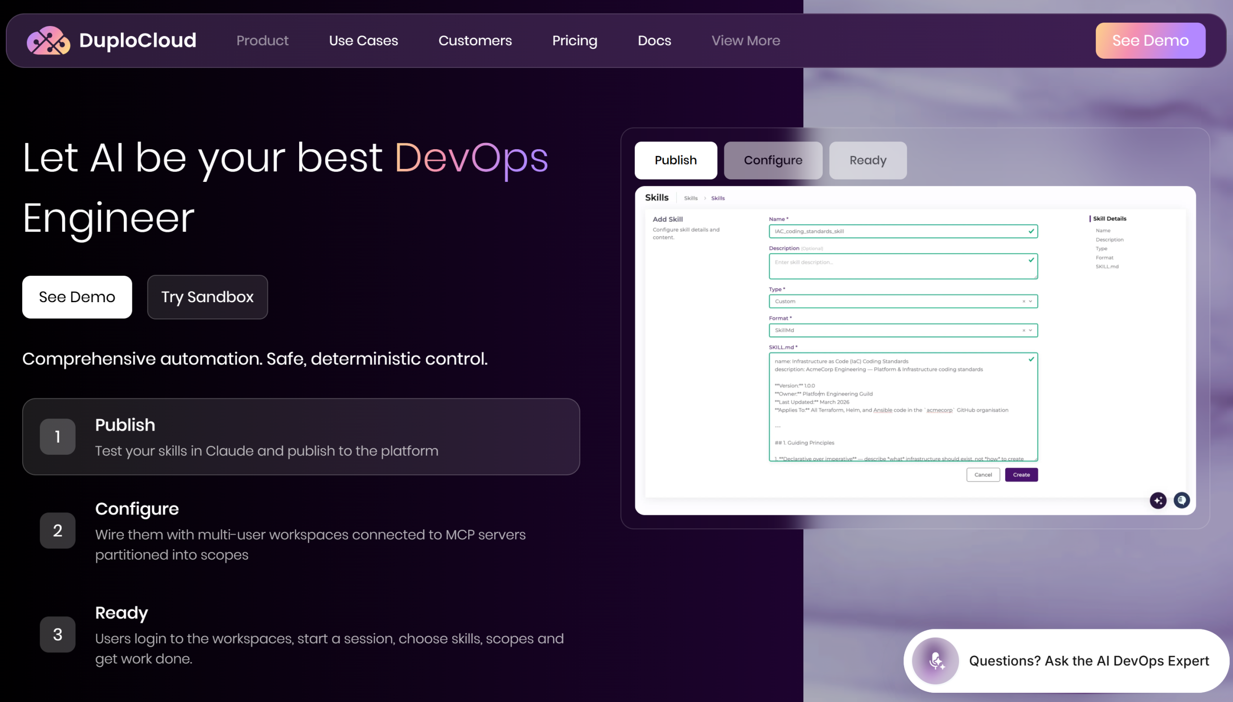Switch to the Publish tab above the preview
The height and width of the screenshot is (702, 1233).
[x=676, y=161]
